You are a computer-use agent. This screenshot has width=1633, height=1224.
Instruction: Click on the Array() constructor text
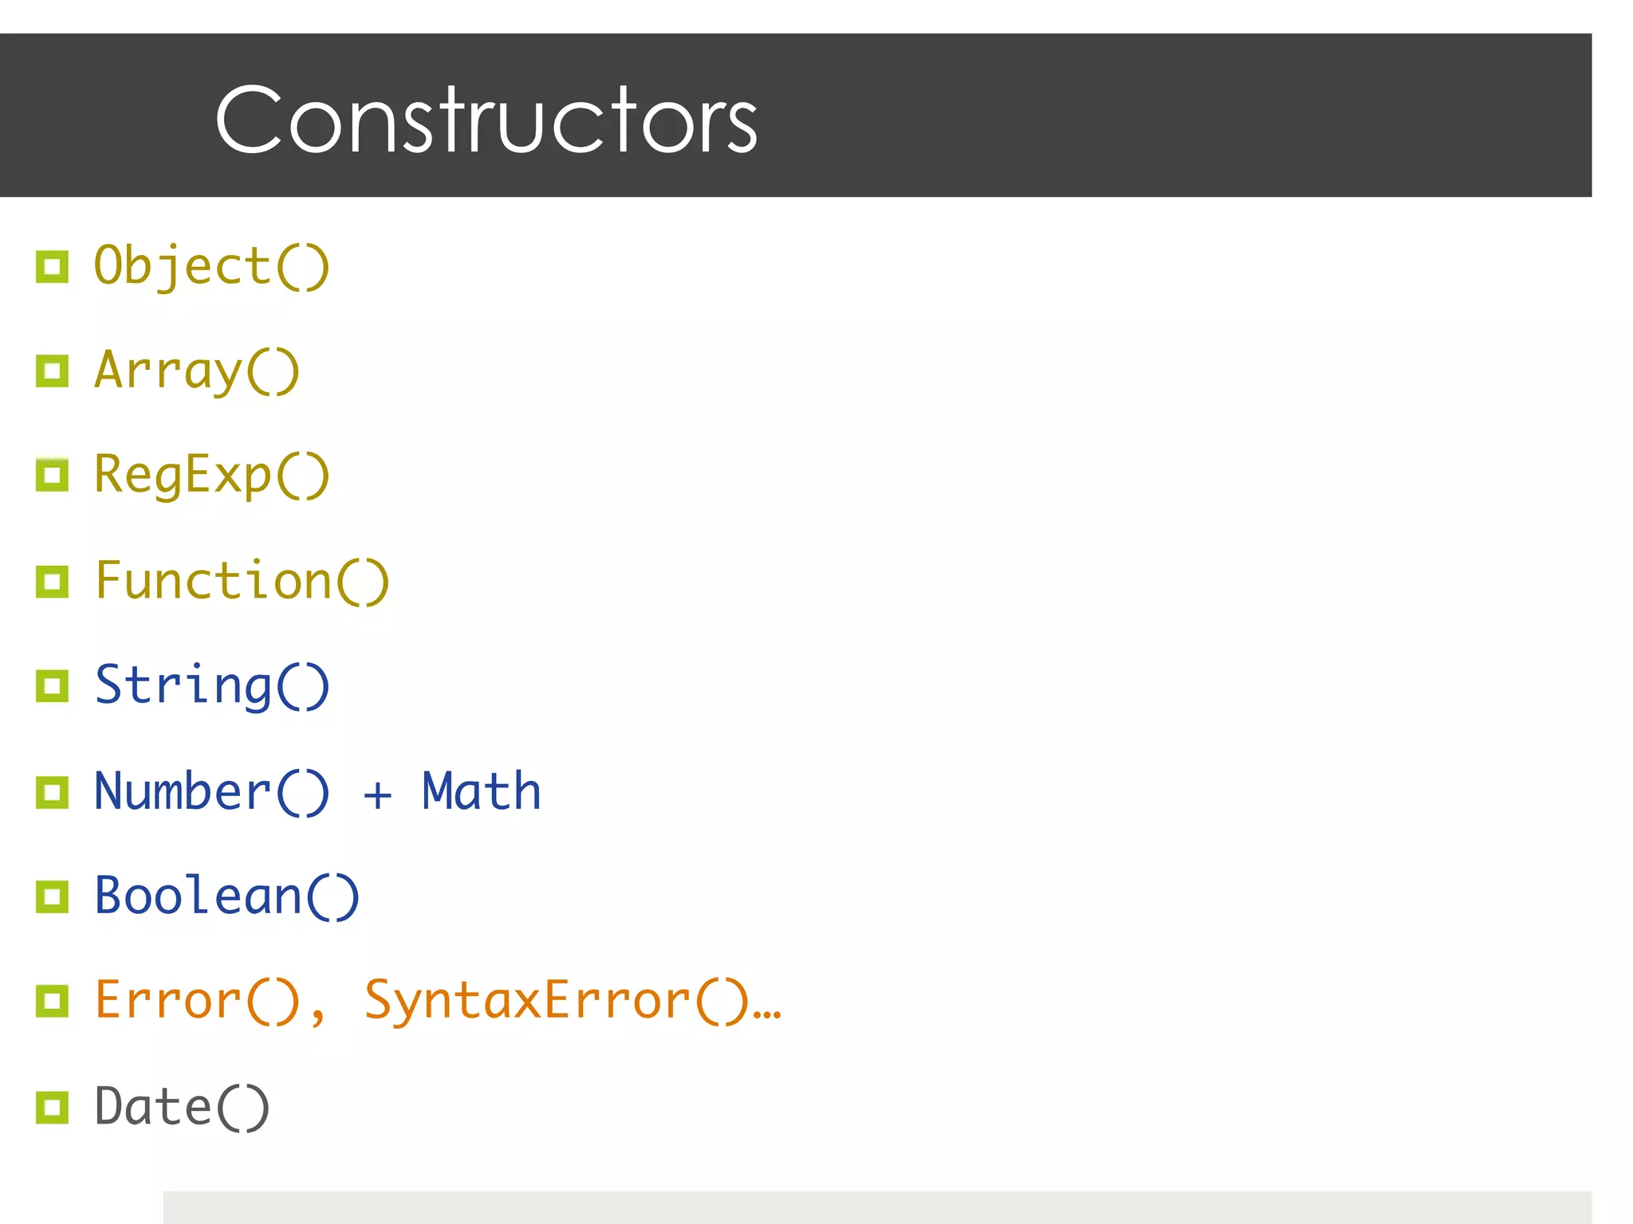(x=197, y=371)
